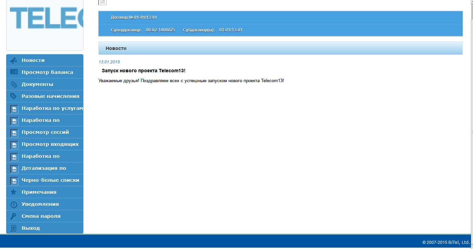Click the exit door icon for Выход

click(x=14, y=228)
